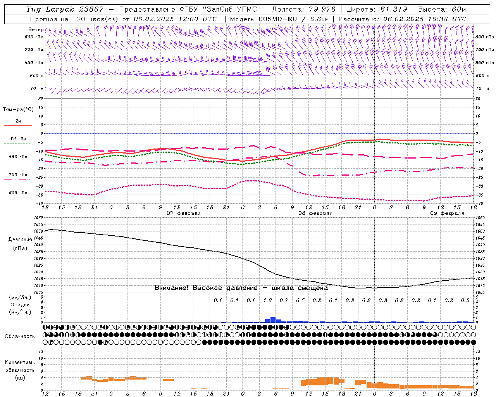The width and height of the screenshot is (496, 397).
Task: Click the 2м temperature legend line
Action: [x=18, y=125]
